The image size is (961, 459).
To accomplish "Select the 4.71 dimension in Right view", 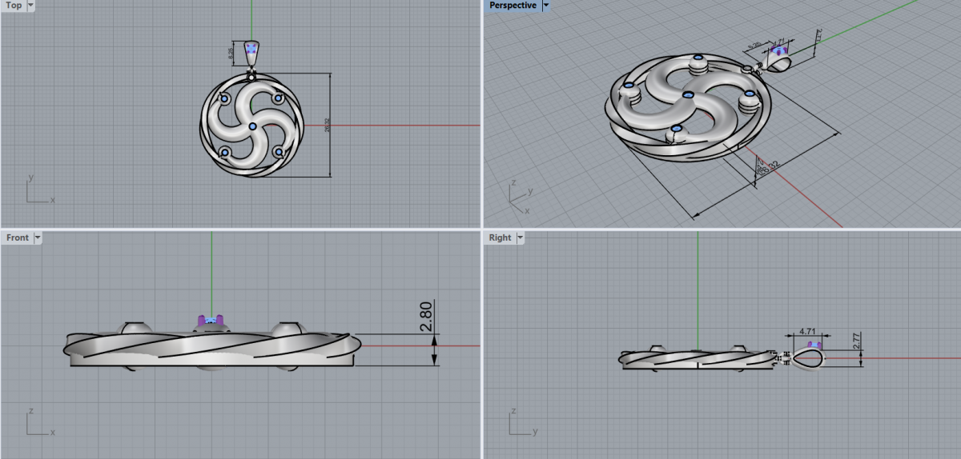I will [x=806, y=329].
